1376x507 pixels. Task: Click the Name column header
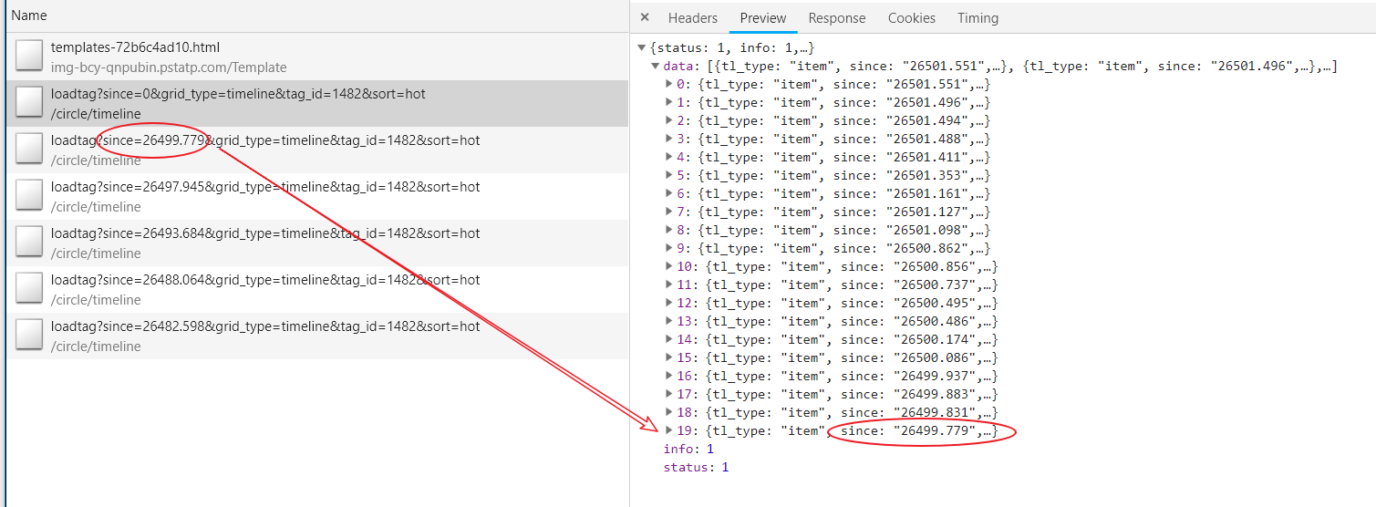316,16
